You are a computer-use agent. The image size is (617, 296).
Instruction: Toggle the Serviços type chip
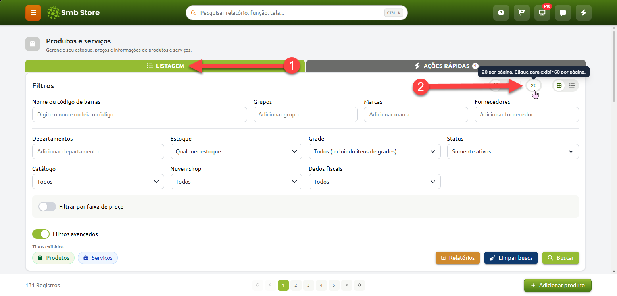point(98,258)
